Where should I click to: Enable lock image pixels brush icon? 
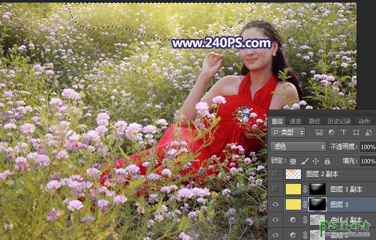point(305,161)
